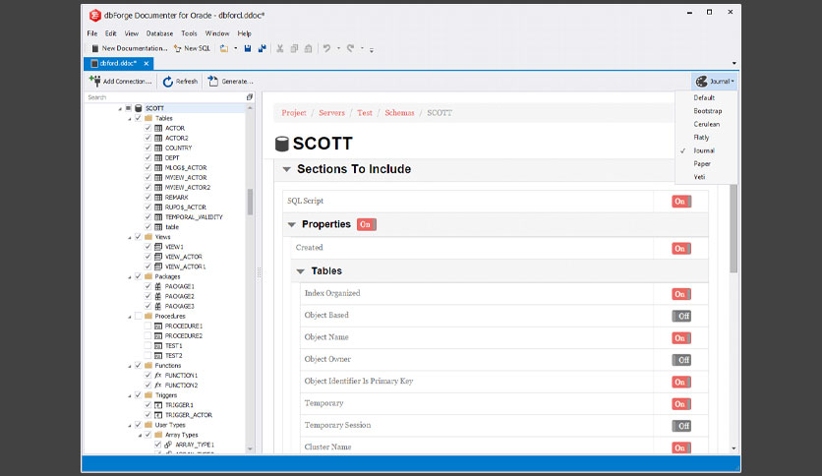Click the dbForge app logo icon

point(95,15)
